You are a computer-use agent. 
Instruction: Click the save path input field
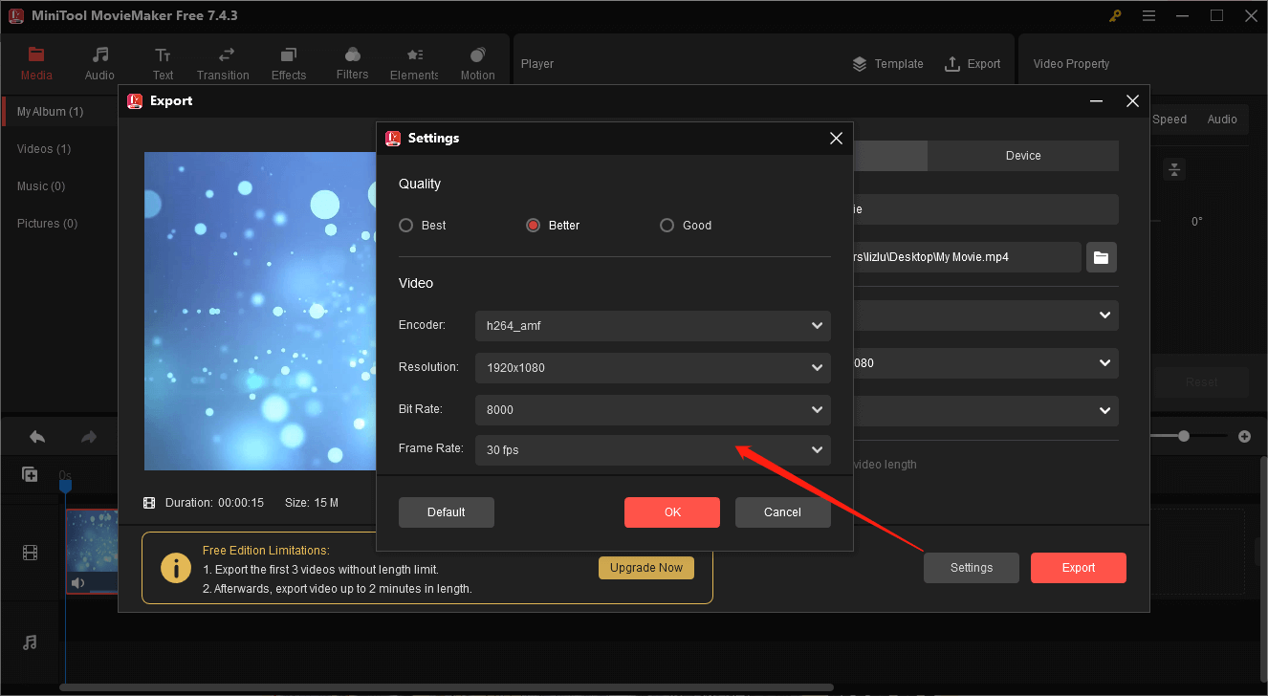pyautogui.click(x=966, y=257)
